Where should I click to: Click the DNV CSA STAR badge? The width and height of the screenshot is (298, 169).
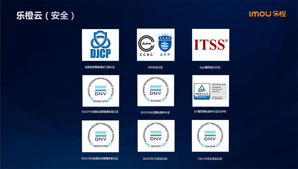(x=210, y=136)
